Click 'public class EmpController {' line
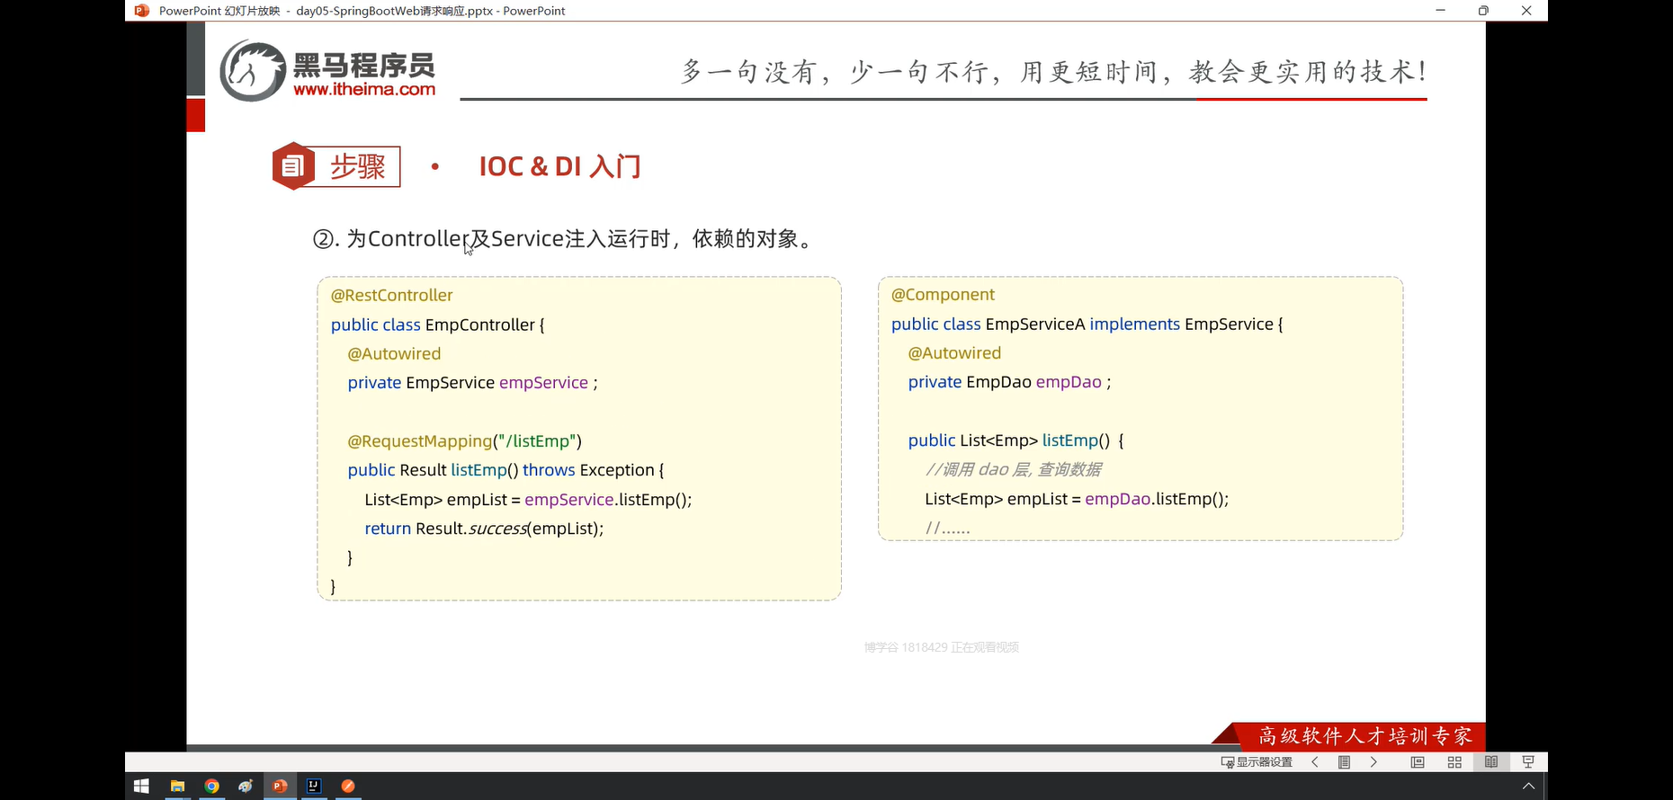 point(438,325)
